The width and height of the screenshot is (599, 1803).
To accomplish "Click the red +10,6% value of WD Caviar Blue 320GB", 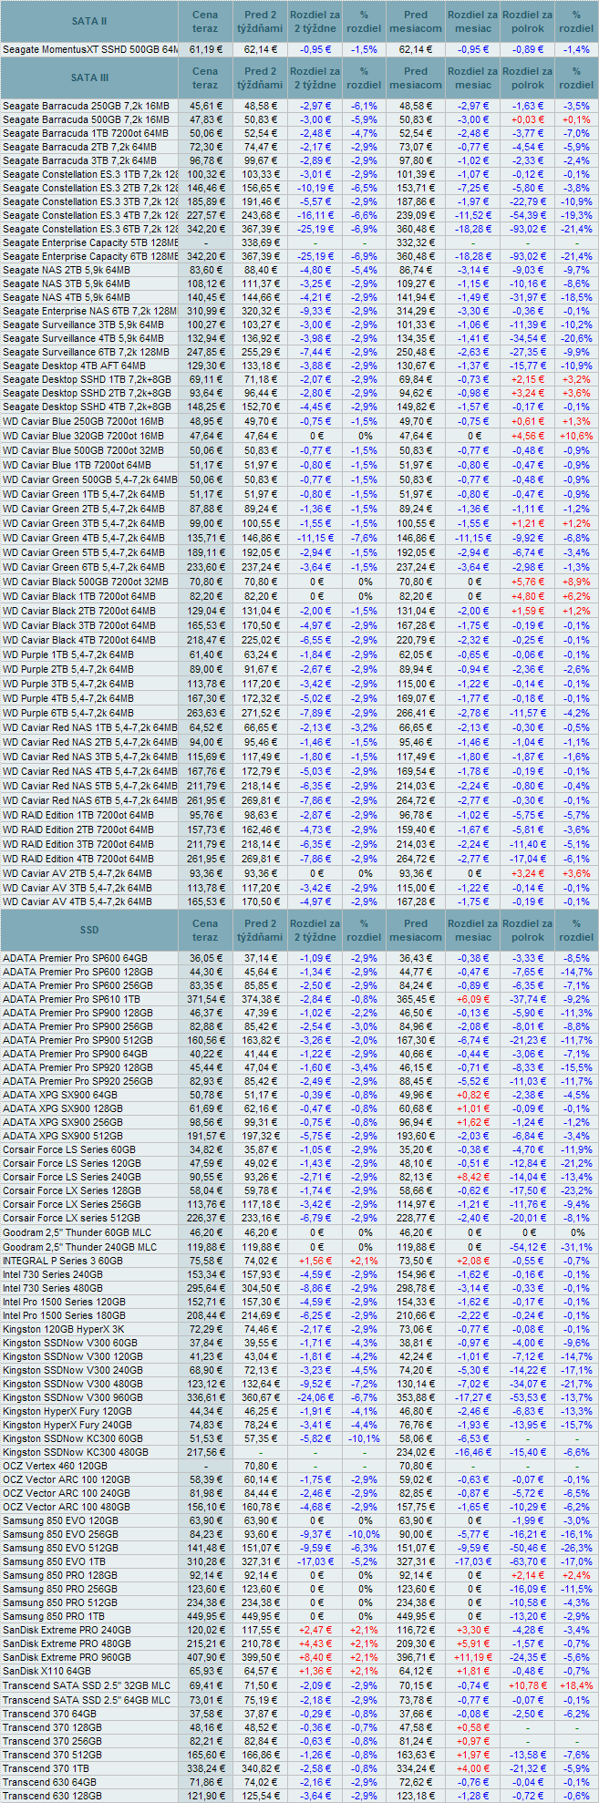I will click(575, 436).
